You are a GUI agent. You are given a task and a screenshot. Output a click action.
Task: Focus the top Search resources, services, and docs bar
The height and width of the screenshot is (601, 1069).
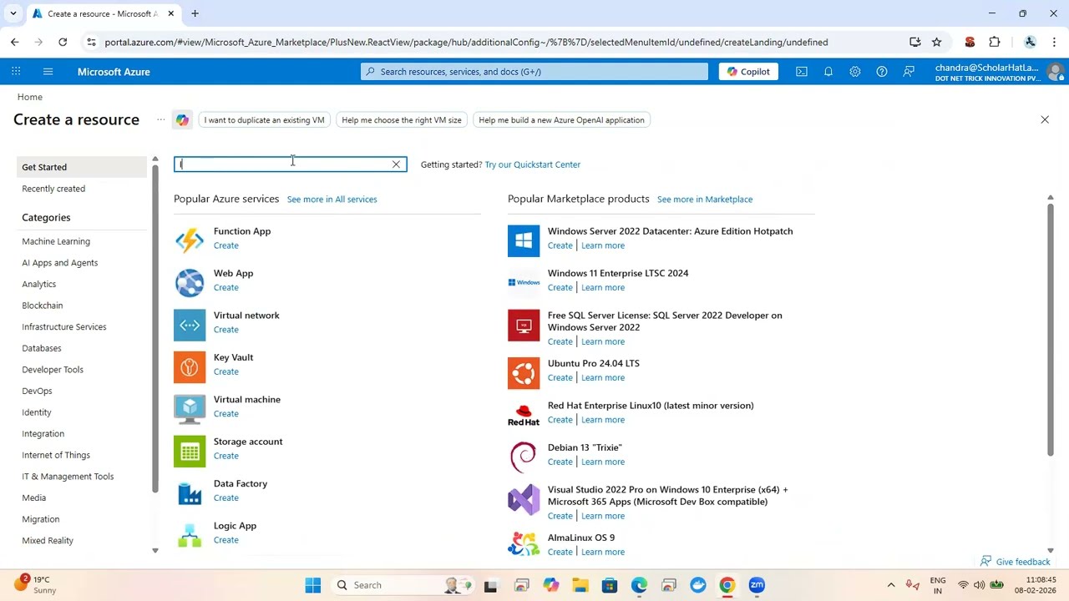tap(534, 72)
